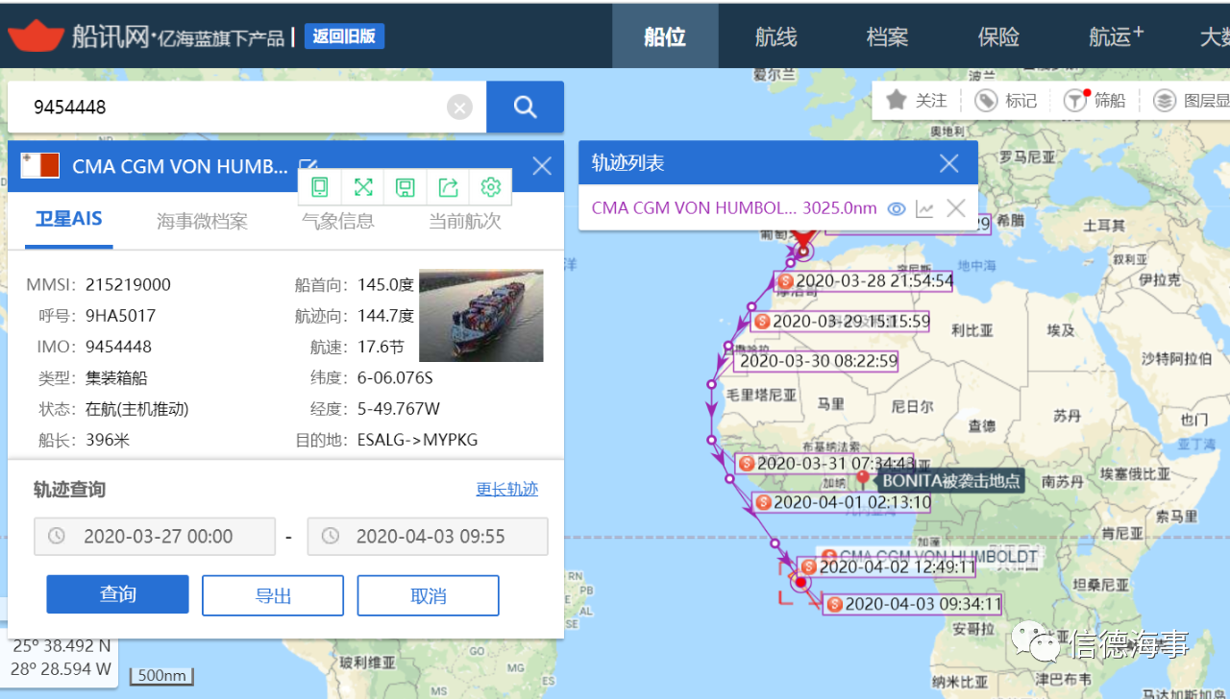Click the 标记 tag toolbar item

pos(1006,100)
